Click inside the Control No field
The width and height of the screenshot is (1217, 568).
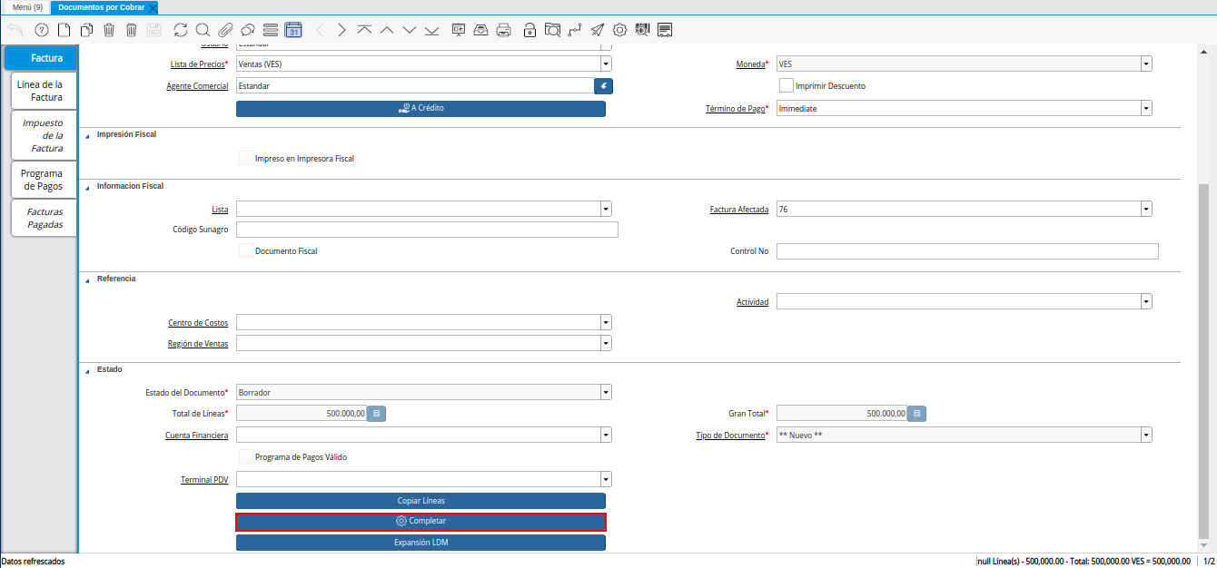967,251
